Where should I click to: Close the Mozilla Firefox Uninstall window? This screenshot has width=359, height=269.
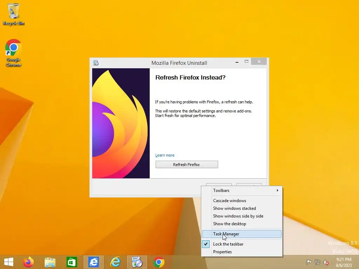259,62
